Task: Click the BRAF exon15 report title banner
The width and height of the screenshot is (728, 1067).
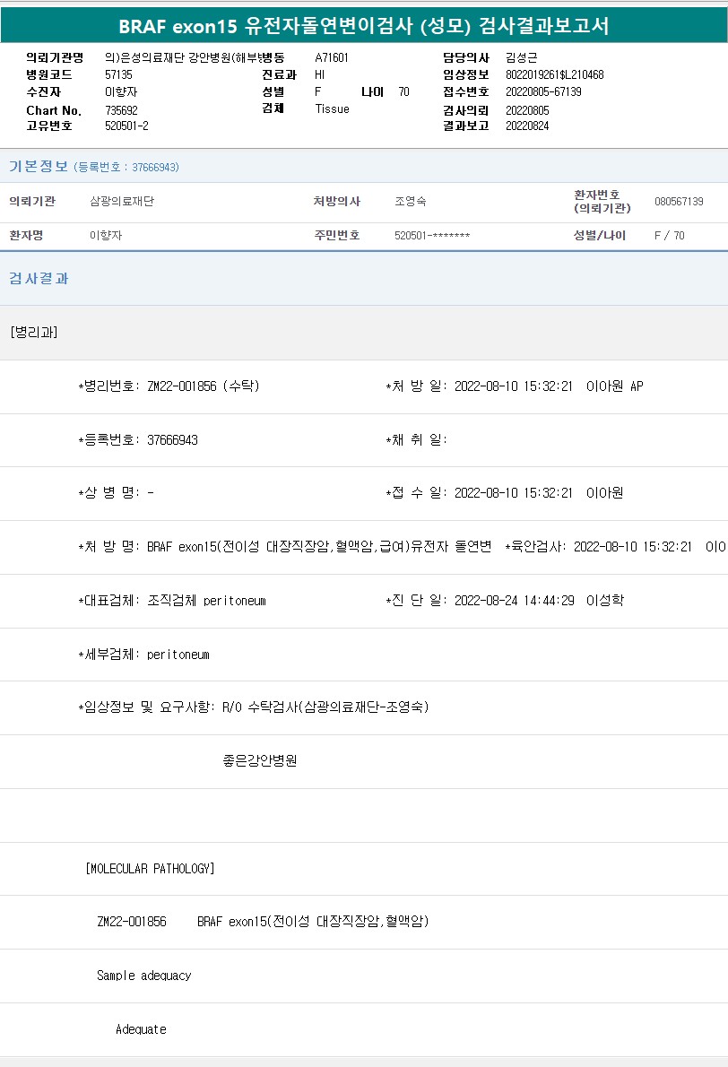Action: pos(363,26)
